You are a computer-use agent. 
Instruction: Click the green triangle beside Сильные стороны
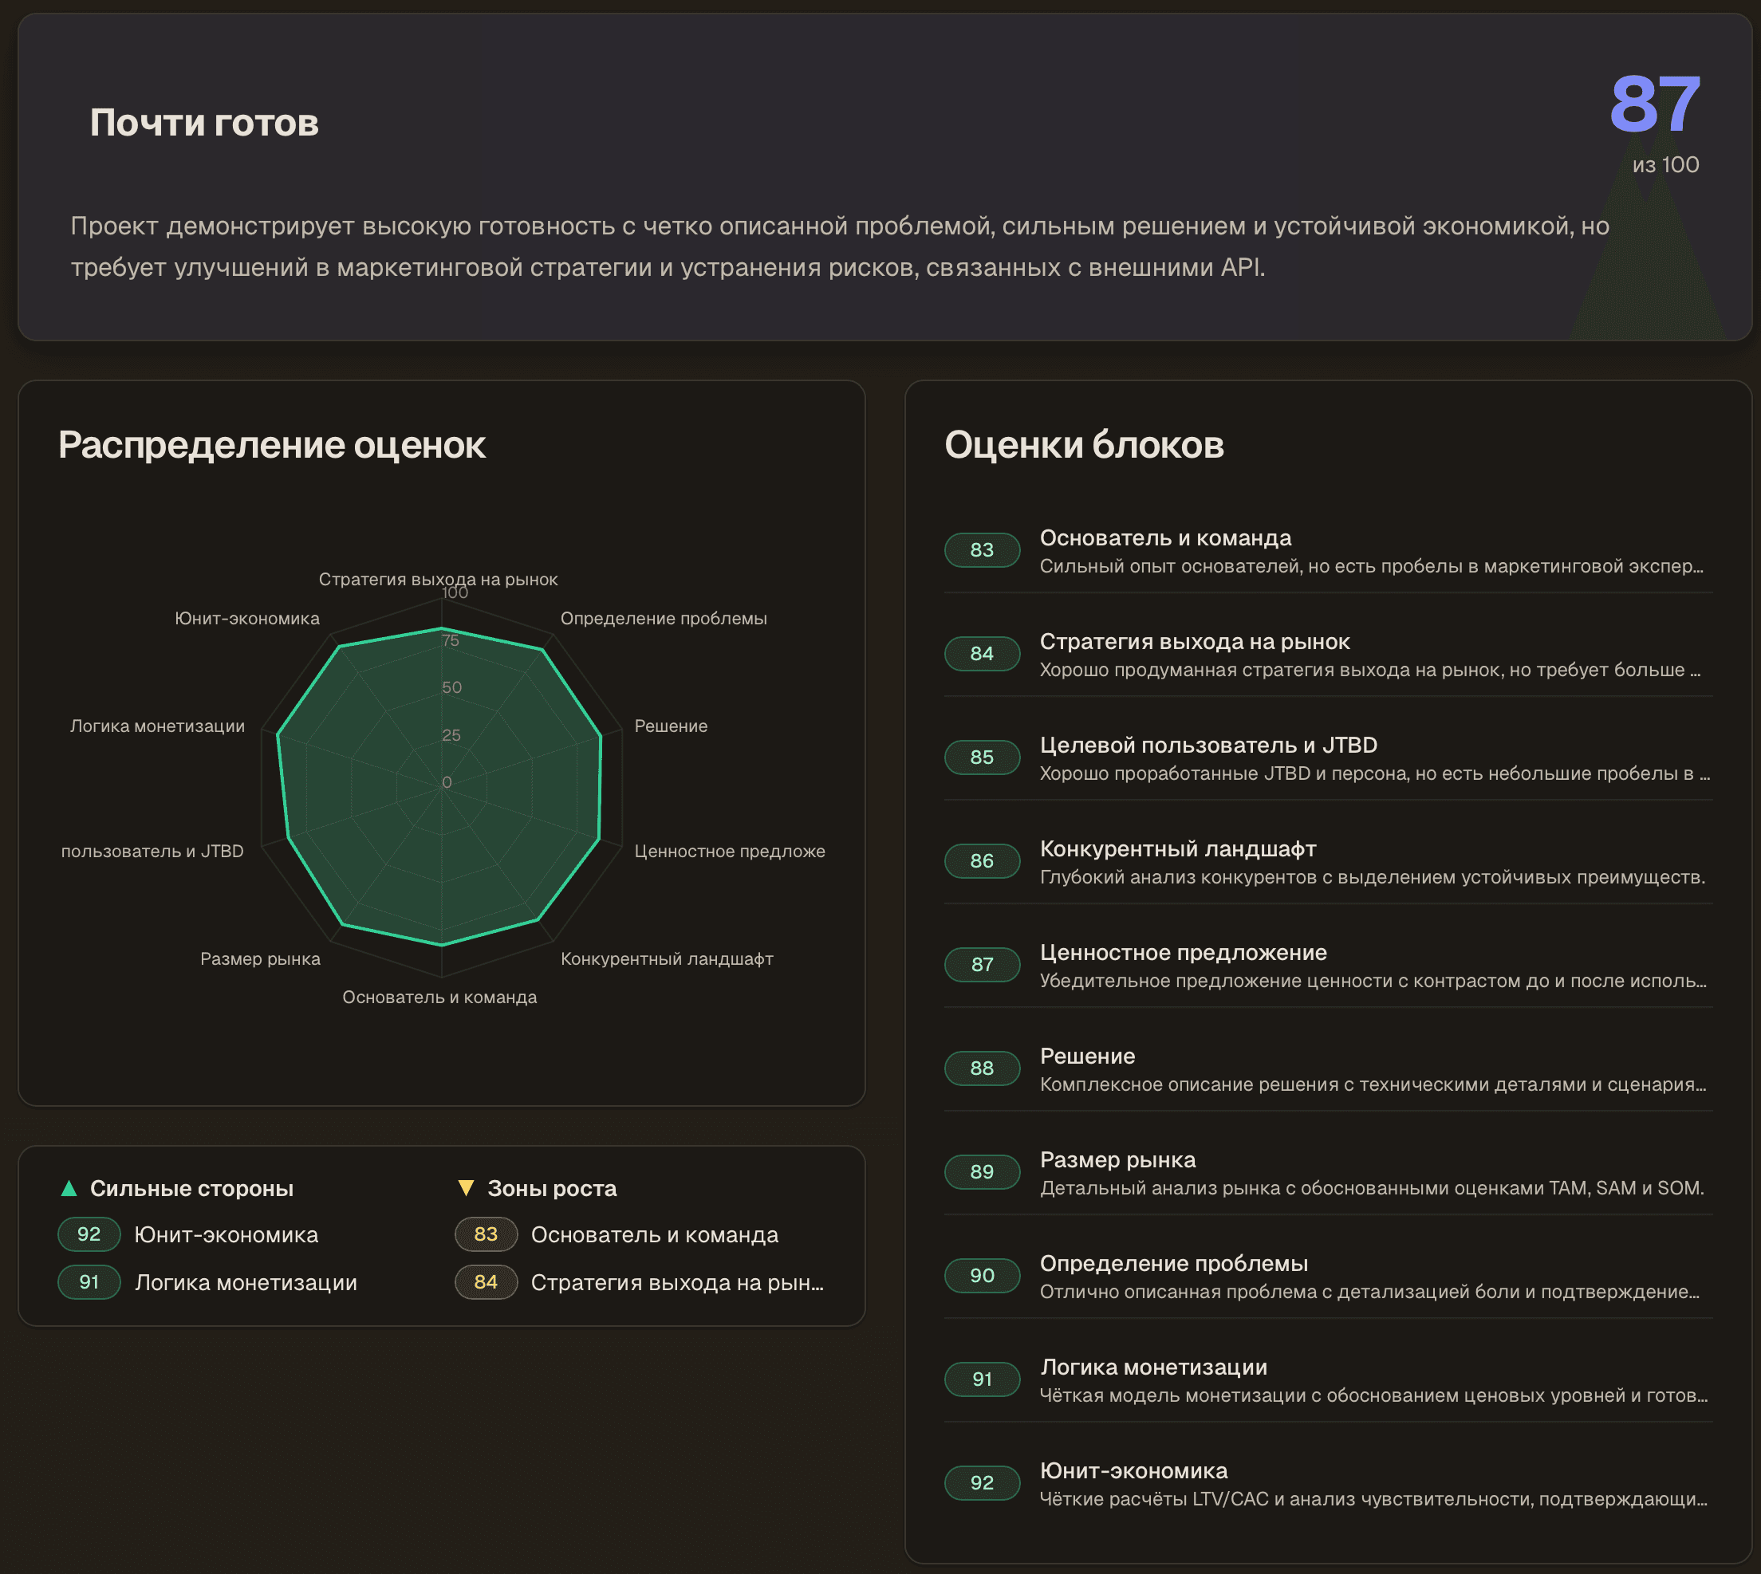69,1188
